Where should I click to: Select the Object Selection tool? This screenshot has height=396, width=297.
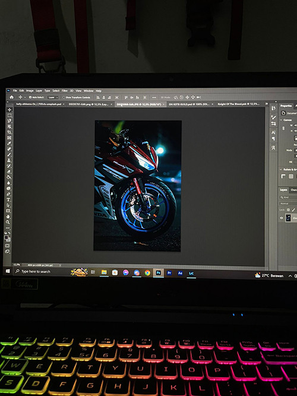click(10, 126)
